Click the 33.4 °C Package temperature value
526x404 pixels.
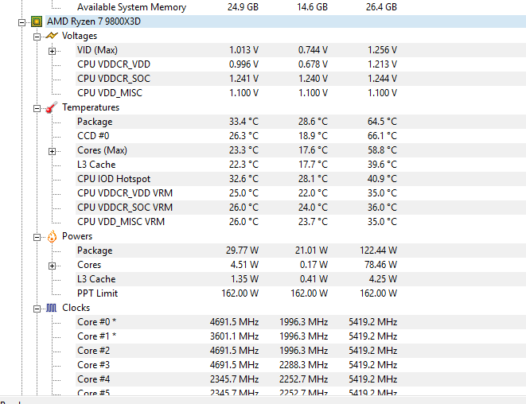[244, 122]
